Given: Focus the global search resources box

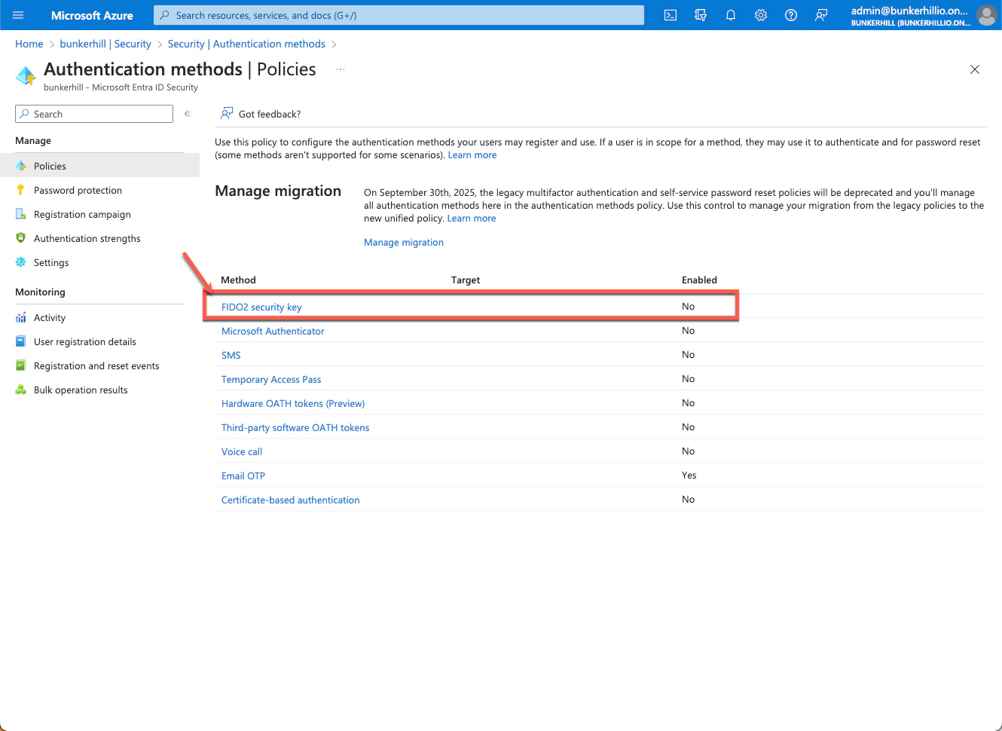Looking at the screenshot, I should click(399, 15).
